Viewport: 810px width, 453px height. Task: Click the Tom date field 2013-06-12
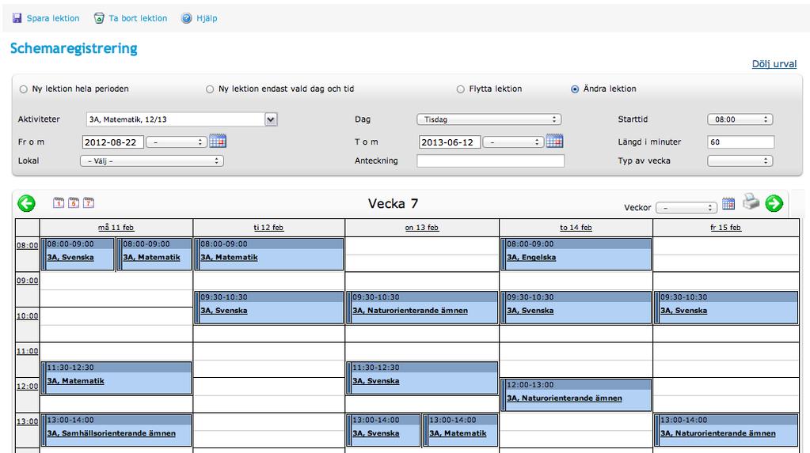coord(450,142)
